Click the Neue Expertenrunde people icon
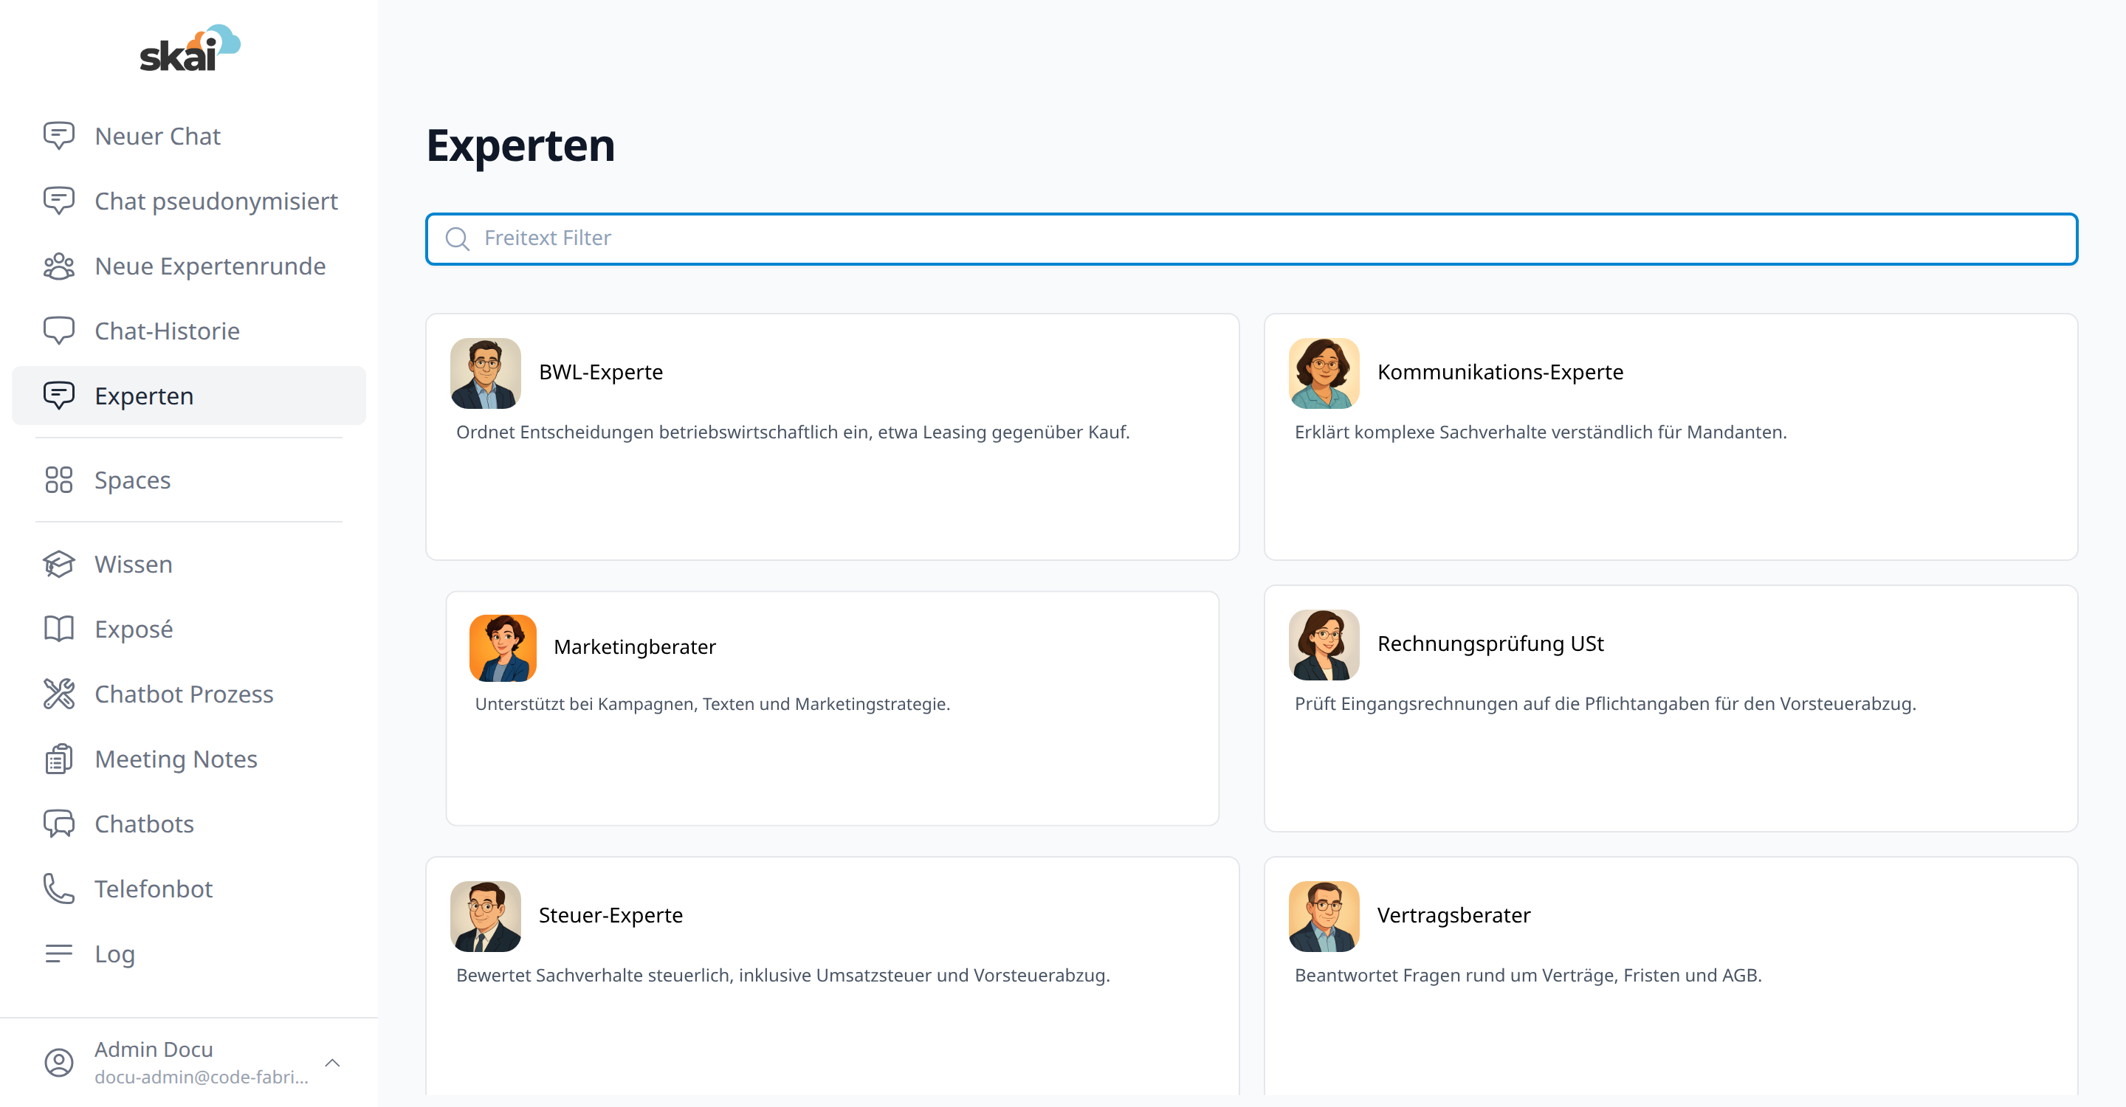The height and width of the screenshot is (1107, 2126). coord(58,266)
